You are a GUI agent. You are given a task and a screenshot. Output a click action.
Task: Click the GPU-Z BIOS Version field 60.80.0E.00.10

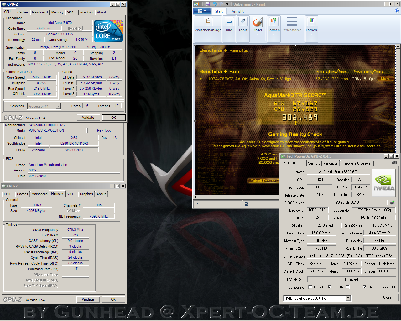click(347, 203)
